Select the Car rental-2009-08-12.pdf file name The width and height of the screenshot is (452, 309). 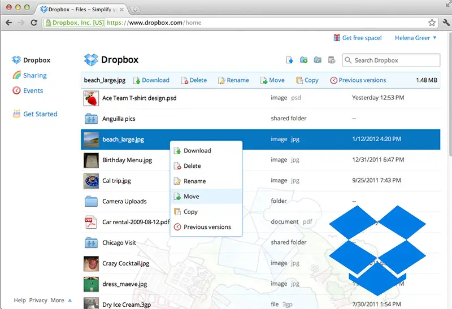click(x=136, y=222)
